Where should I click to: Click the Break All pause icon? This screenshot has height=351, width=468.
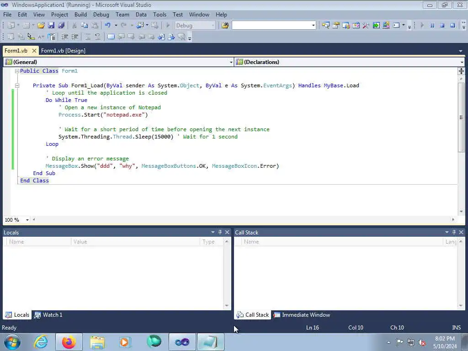pyautogui.click(x=432, y=26)
